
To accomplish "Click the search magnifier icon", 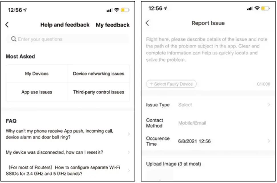I will [14, 39].
